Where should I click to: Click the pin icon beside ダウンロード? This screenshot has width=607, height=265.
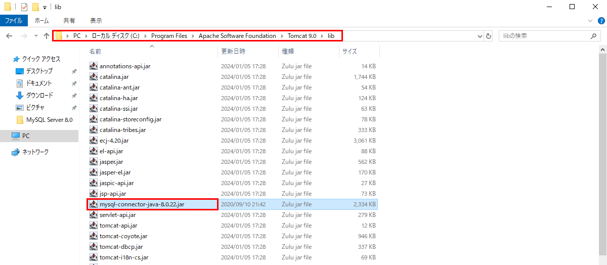point(74,96)
